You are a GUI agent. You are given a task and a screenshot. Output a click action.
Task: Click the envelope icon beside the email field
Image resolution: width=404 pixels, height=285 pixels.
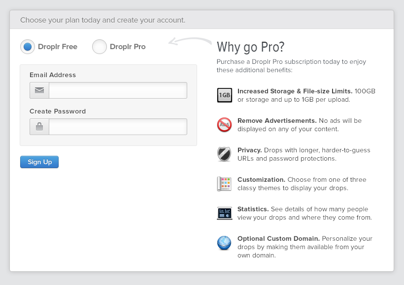(x=39, y=90)
